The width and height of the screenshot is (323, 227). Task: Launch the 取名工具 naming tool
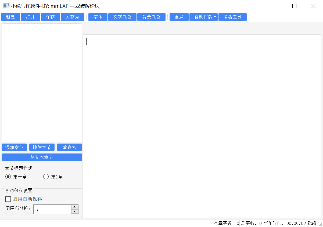232,17
